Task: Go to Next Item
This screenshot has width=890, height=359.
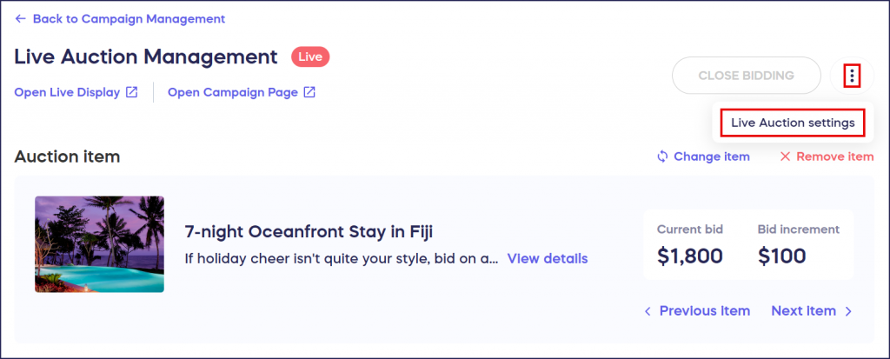Action: pyautogui.click(x=803, y=310)
